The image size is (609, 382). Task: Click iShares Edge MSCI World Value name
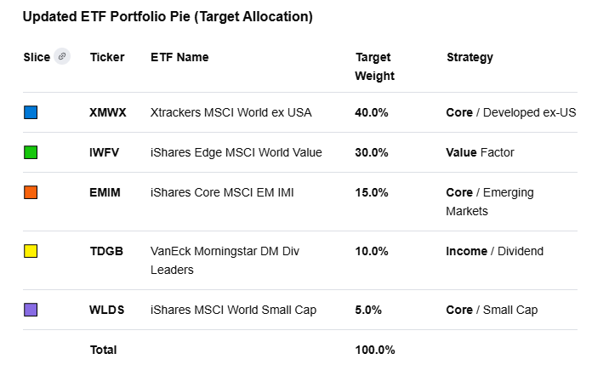tap(236, 152)
